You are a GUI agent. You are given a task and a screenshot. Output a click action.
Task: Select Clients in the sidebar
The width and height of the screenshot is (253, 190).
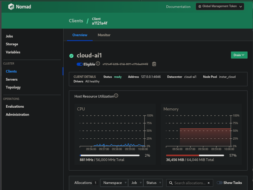tap(11, 71)
